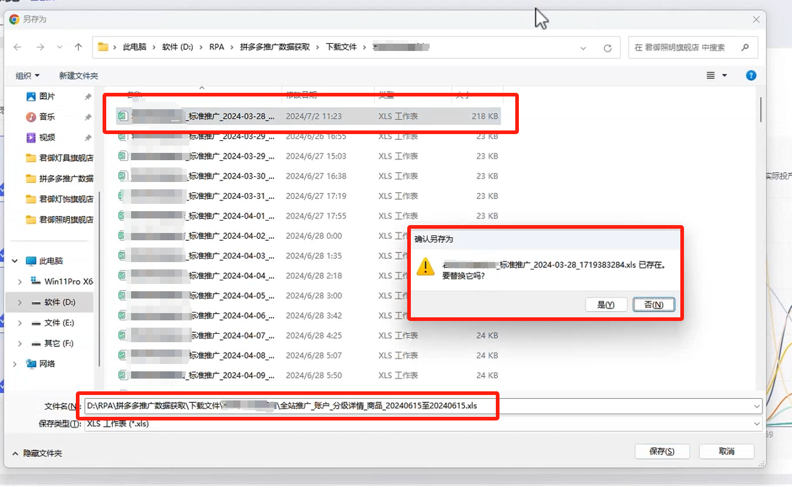792x486 pixels.
Task: Open the view options dropdown arrow
Action: point(724,76)
